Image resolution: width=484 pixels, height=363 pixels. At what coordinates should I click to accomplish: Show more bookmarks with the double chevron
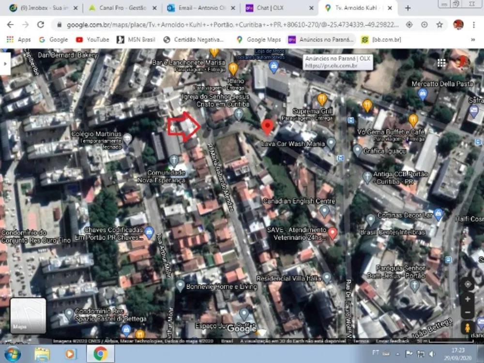472,40
